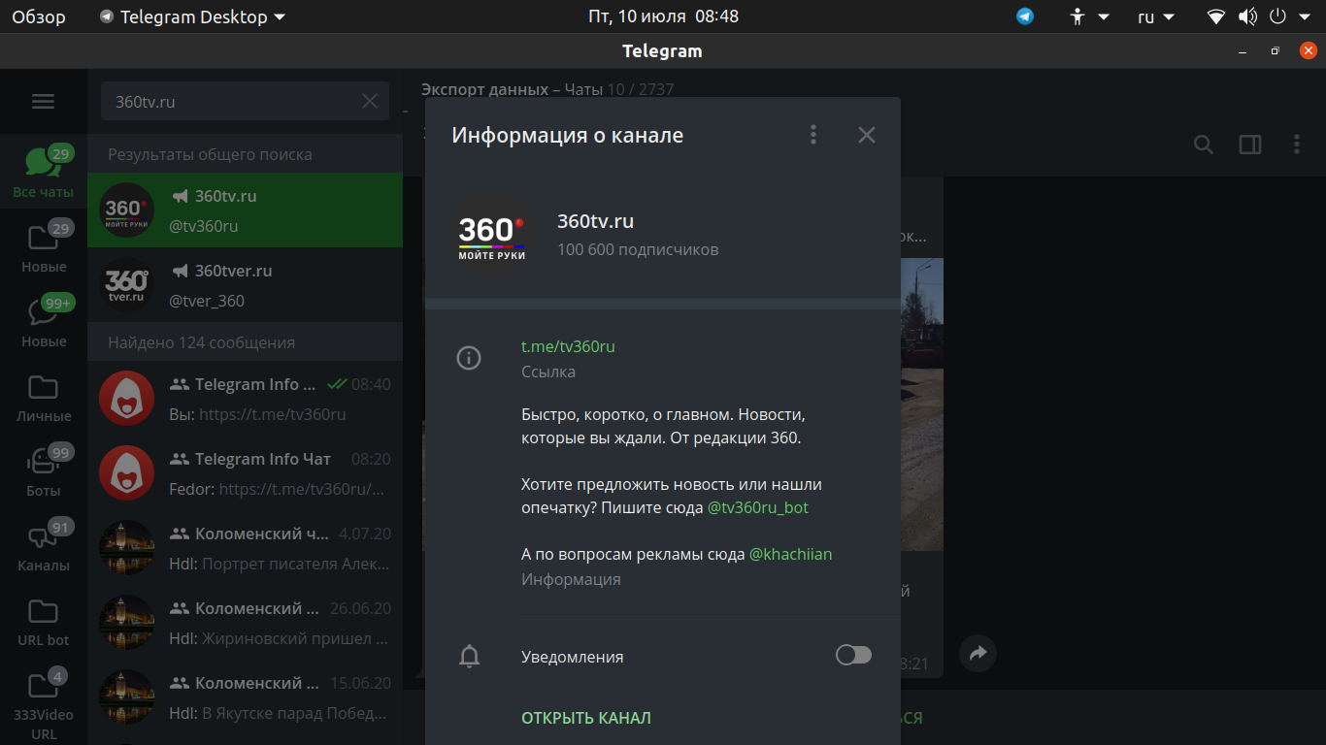1326x745 pixels.
Task: Open the t.me/tv360ru link
Action: click(568, 346)
